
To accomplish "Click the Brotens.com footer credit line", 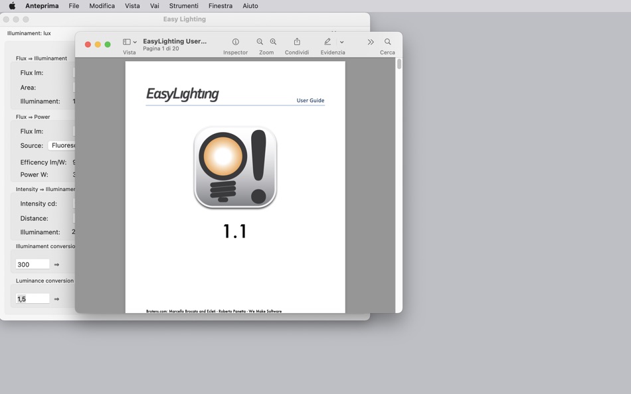I will click(x=214, y=311).
